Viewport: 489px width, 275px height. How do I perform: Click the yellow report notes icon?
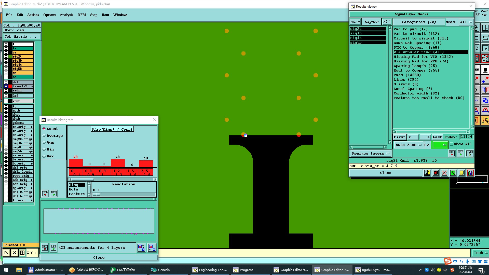coord(461,173)
